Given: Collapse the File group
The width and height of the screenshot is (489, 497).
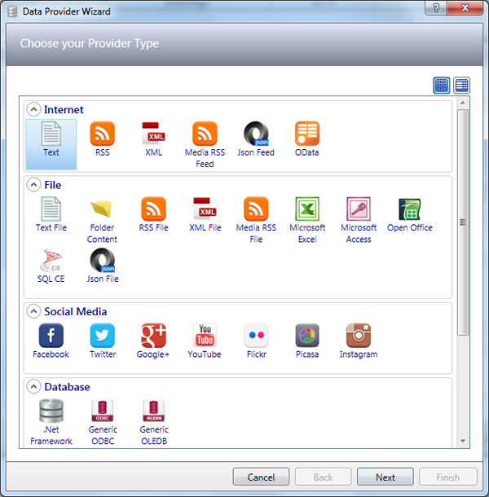Looking at the screenshot, I should click(33, 184).
